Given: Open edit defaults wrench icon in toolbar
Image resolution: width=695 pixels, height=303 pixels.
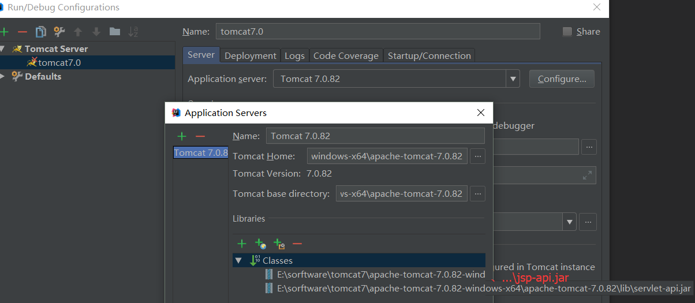Looking at the screenshot, I should [x=59, y=32].
